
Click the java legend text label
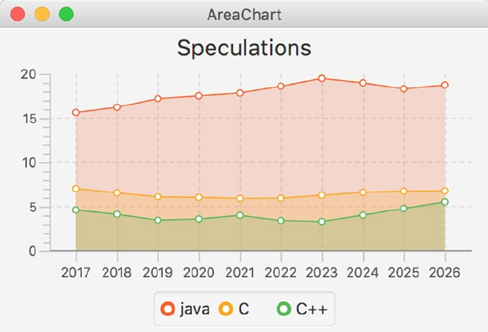194,308
